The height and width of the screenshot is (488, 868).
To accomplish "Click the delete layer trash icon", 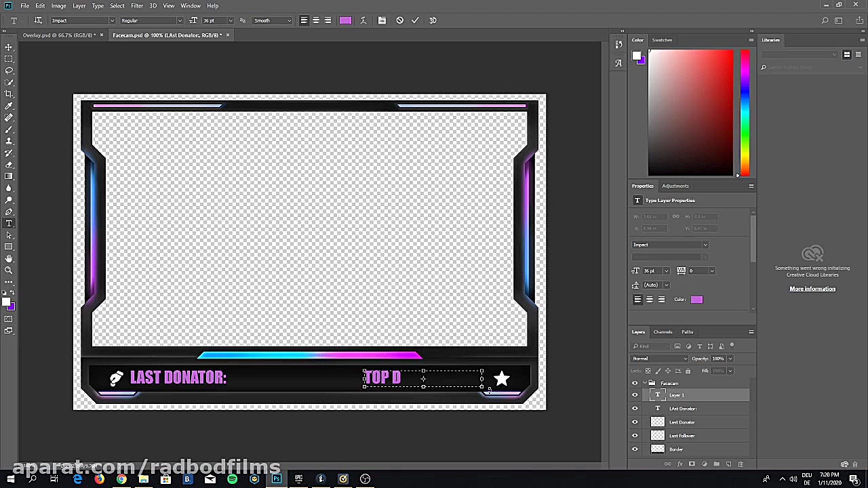I will (741, 464).
